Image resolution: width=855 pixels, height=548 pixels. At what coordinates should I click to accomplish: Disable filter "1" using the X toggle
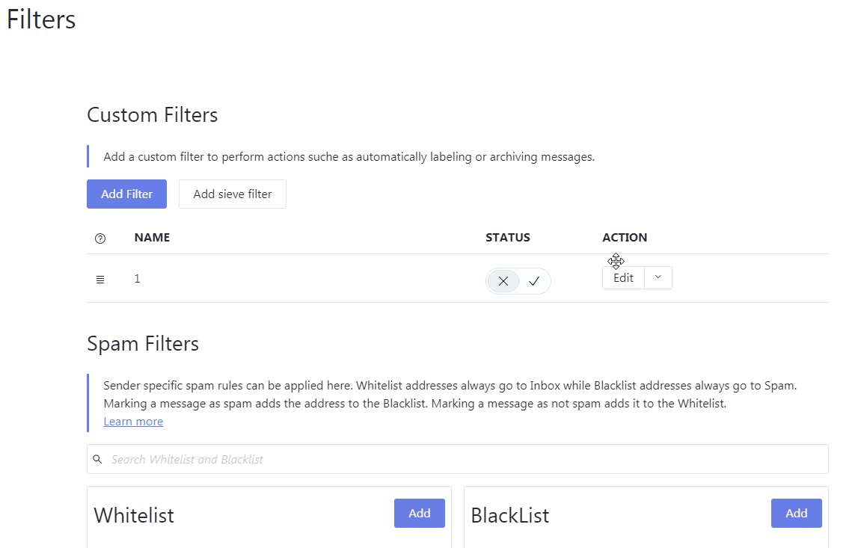pyautogui.click(x=503, y=281)
